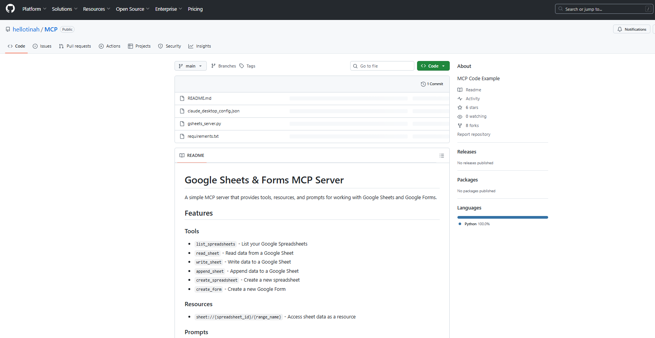
Task: Expand the green Code dropdown button
Action: click(x=433, y=66)
